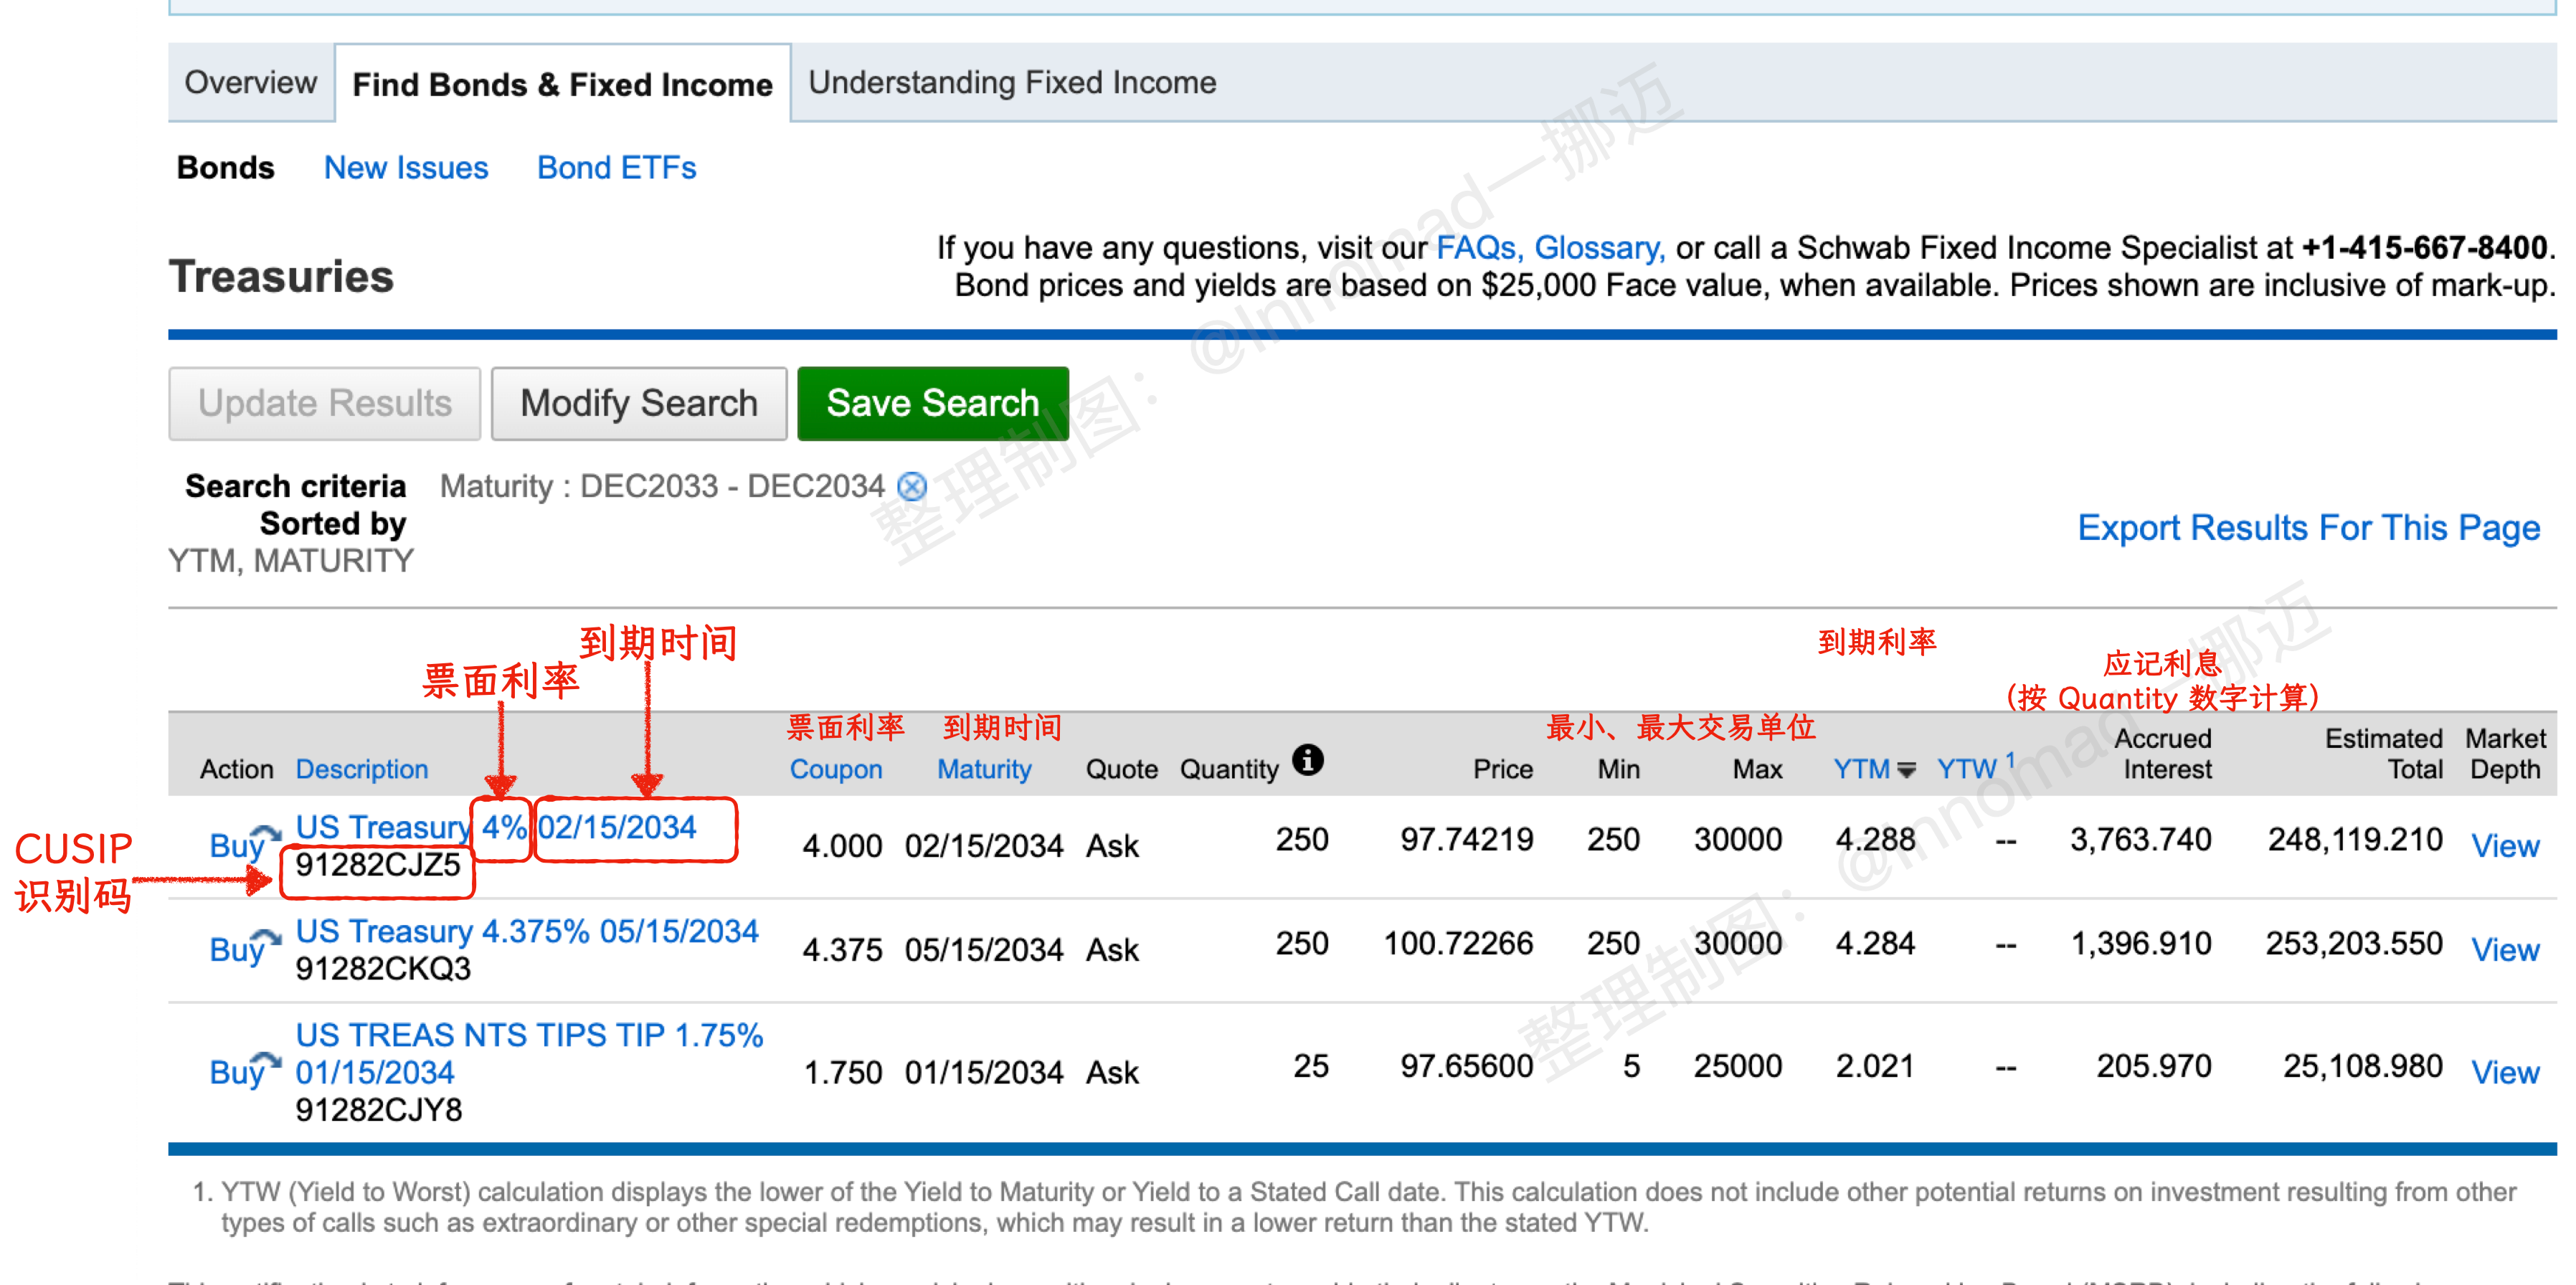Open the Bond ETFs section
Screen dimensions: 2576x1285
[x=616, y=168]
